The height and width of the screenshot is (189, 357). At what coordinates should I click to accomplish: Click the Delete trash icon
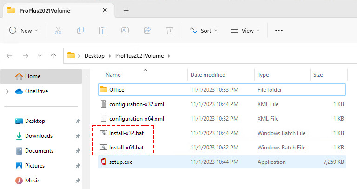pos(169,30)
